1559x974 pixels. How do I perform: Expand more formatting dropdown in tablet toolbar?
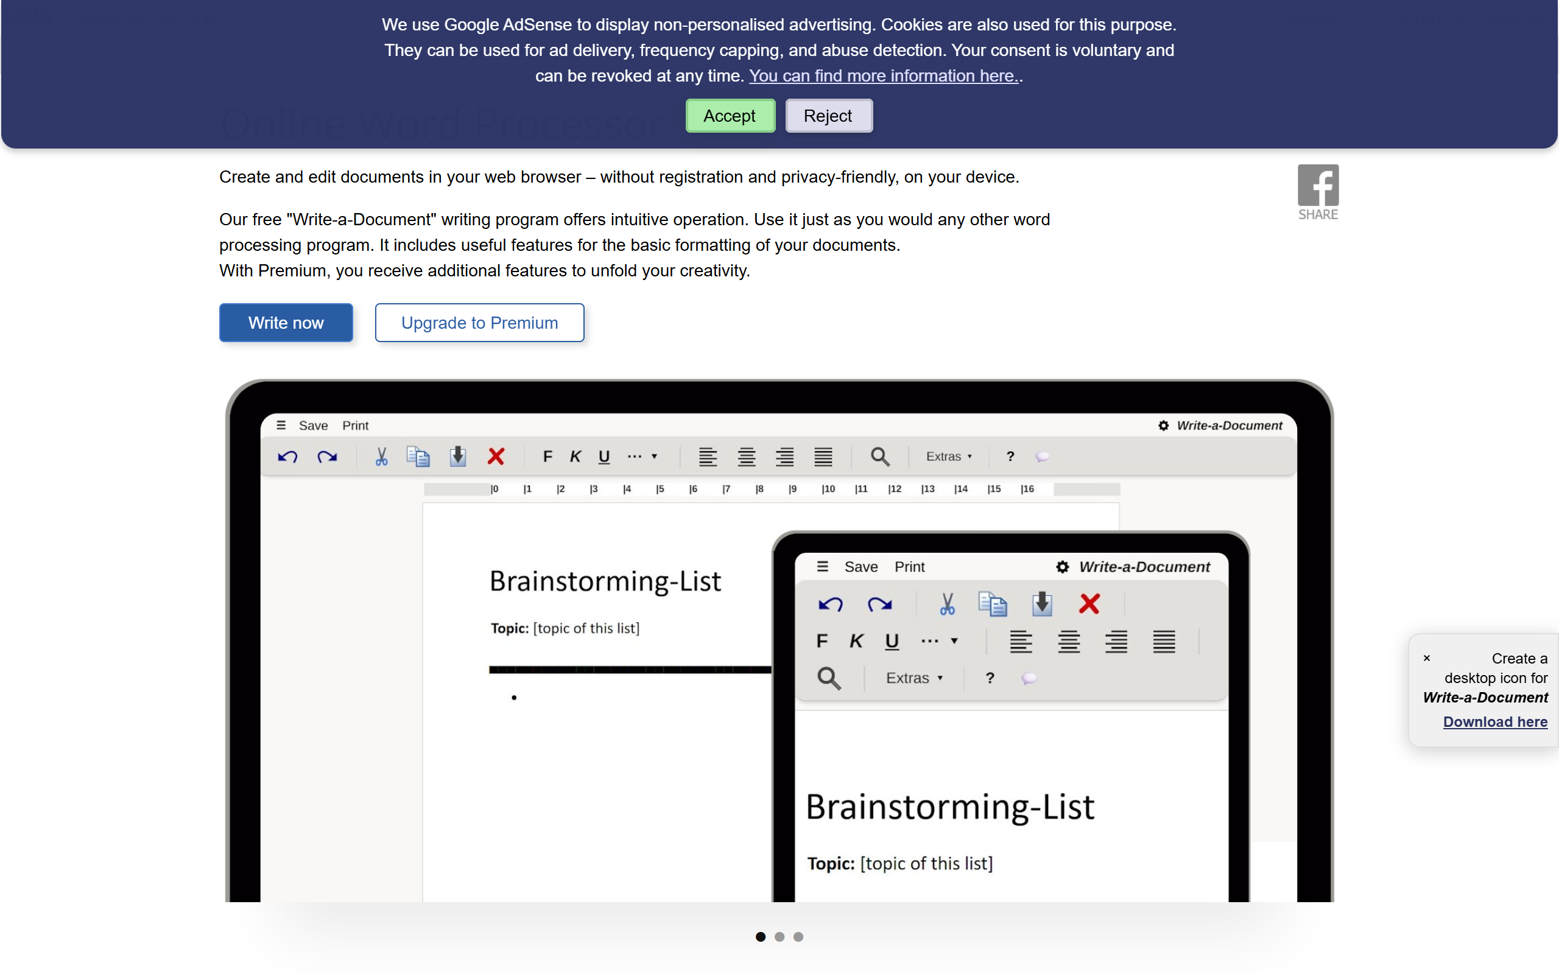pyautogui.click(x=939, y=641)
